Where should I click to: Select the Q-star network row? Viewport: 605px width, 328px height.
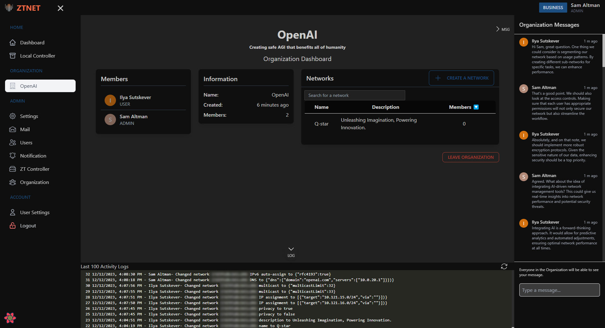(378, 124)
